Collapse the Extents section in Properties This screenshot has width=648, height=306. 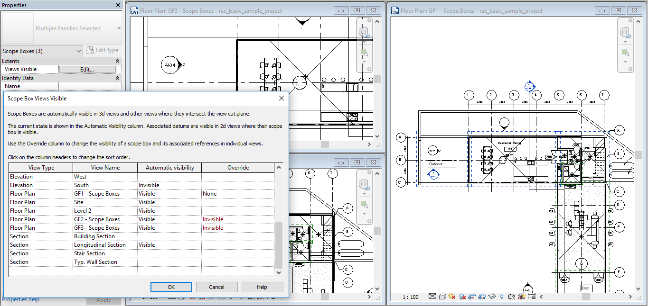(x=117, y=61)
